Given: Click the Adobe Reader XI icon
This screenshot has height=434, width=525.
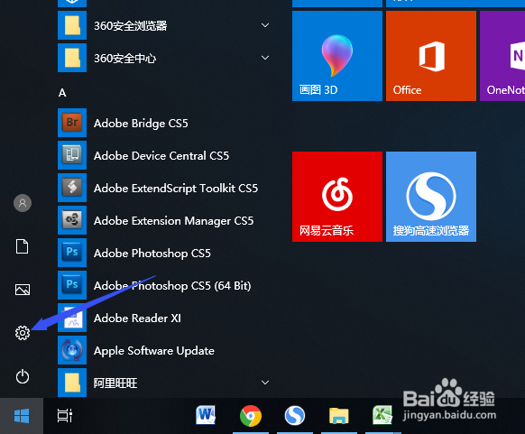Looking at the screenshot, I should pyautogui.click(x=72, y=318).
